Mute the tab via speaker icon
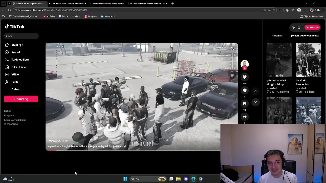326x183 pixels. click(x=13, y=4)
